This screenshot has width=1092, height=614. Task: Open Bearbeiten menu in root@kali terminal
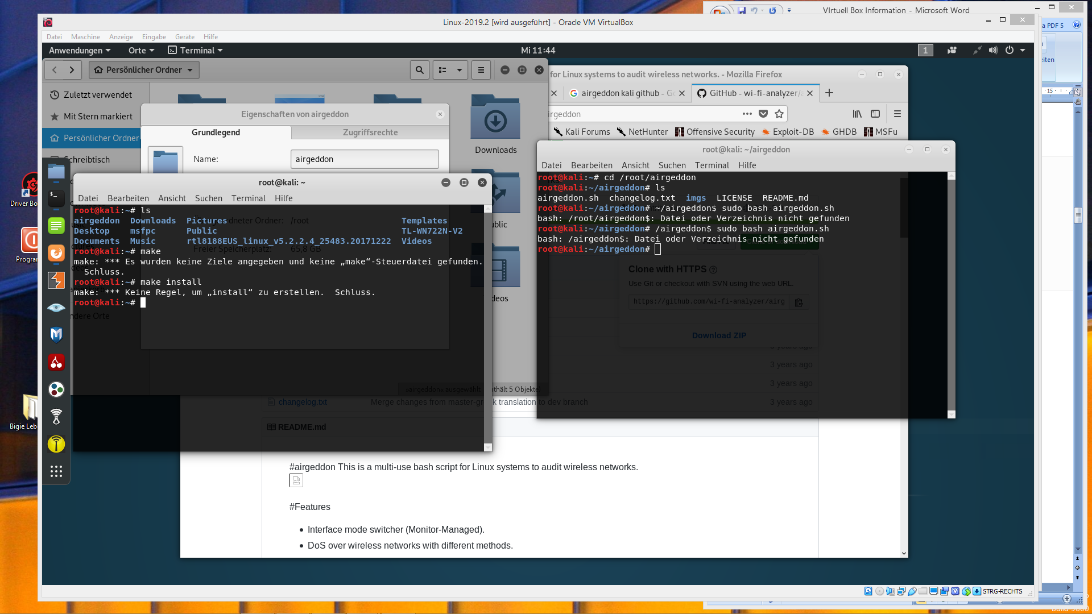click(128, 198)
